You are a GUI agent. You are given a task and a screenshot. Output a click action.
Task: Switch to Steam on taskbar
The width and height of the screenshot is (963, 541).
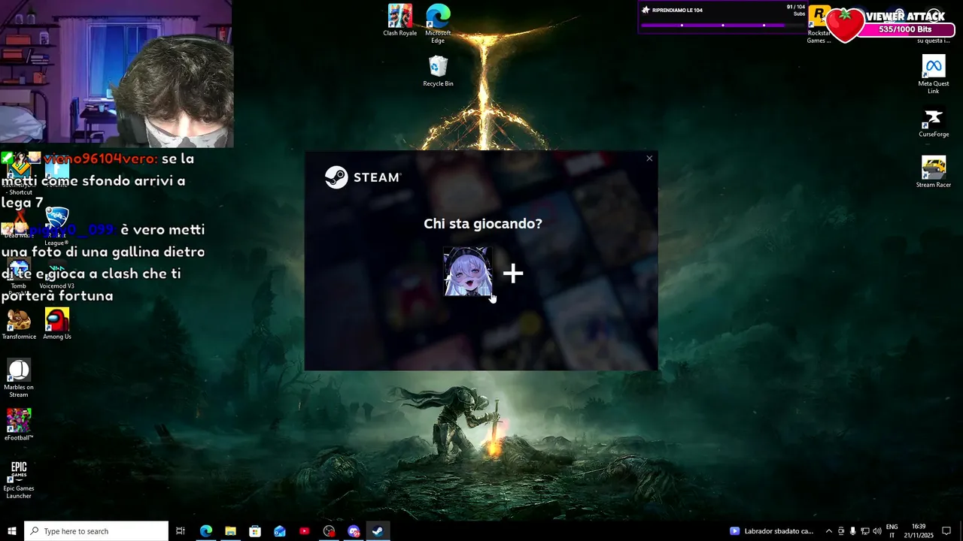(378, 531)
